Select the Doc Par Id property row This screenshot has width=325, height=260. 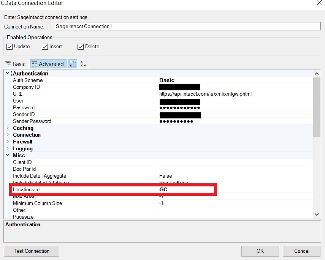point(163,169)
